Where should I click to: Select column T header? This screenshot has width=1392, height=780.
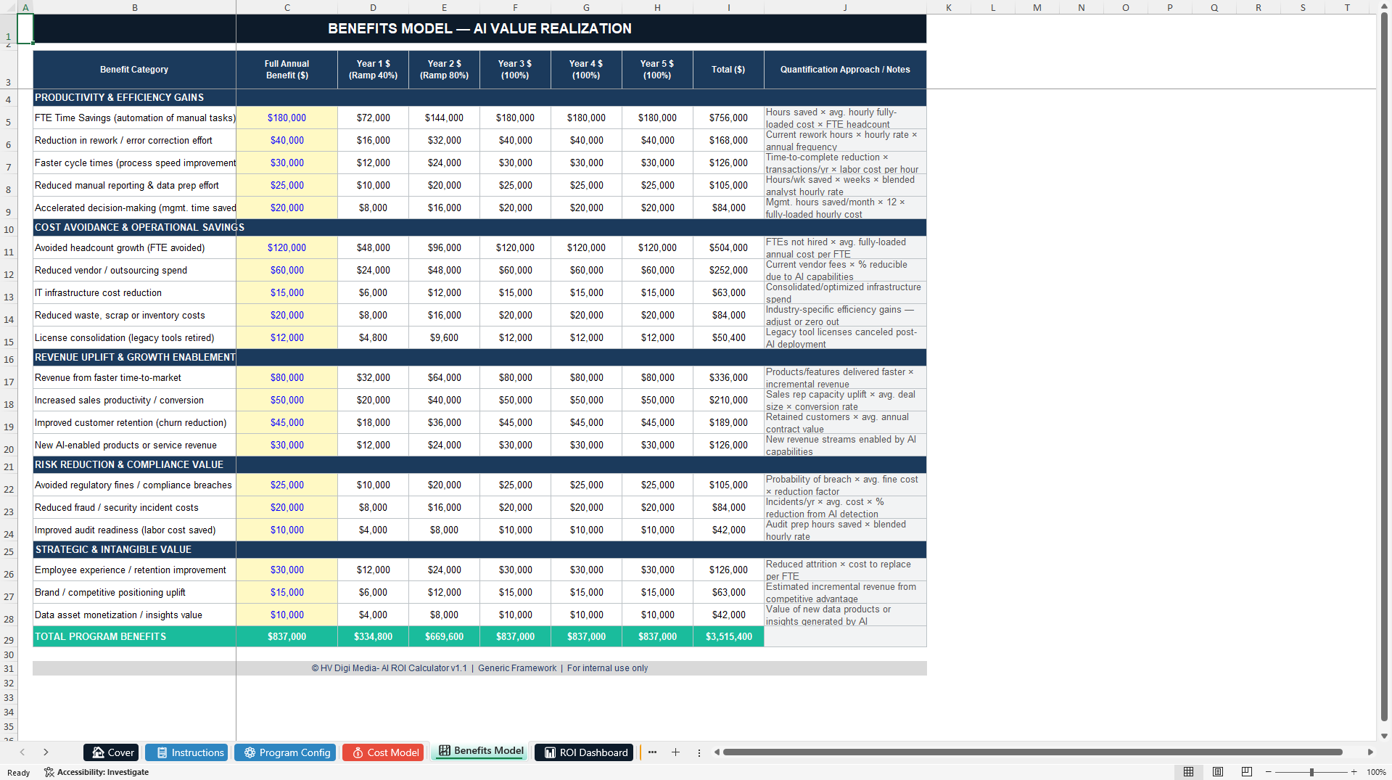pyautogui.click(x=1347, y=7)
